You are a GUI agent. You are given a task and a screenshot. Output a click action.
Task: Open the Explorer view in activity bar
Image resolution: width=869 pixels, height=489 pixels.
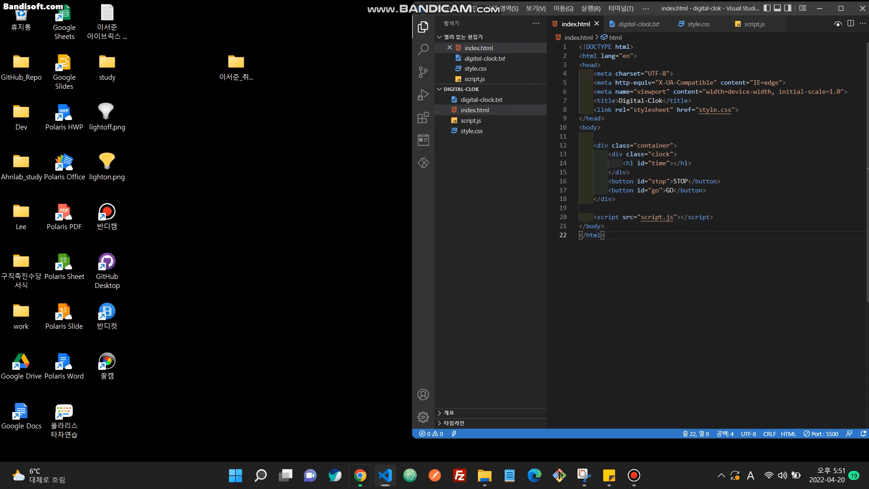click(x=423, y=27)
